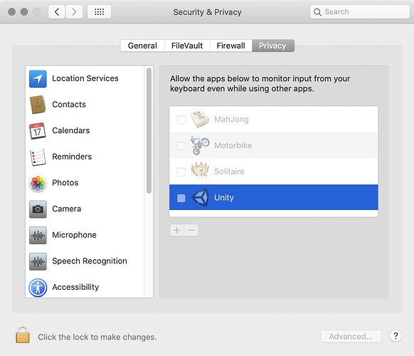Select Microphone label in list

74,235
